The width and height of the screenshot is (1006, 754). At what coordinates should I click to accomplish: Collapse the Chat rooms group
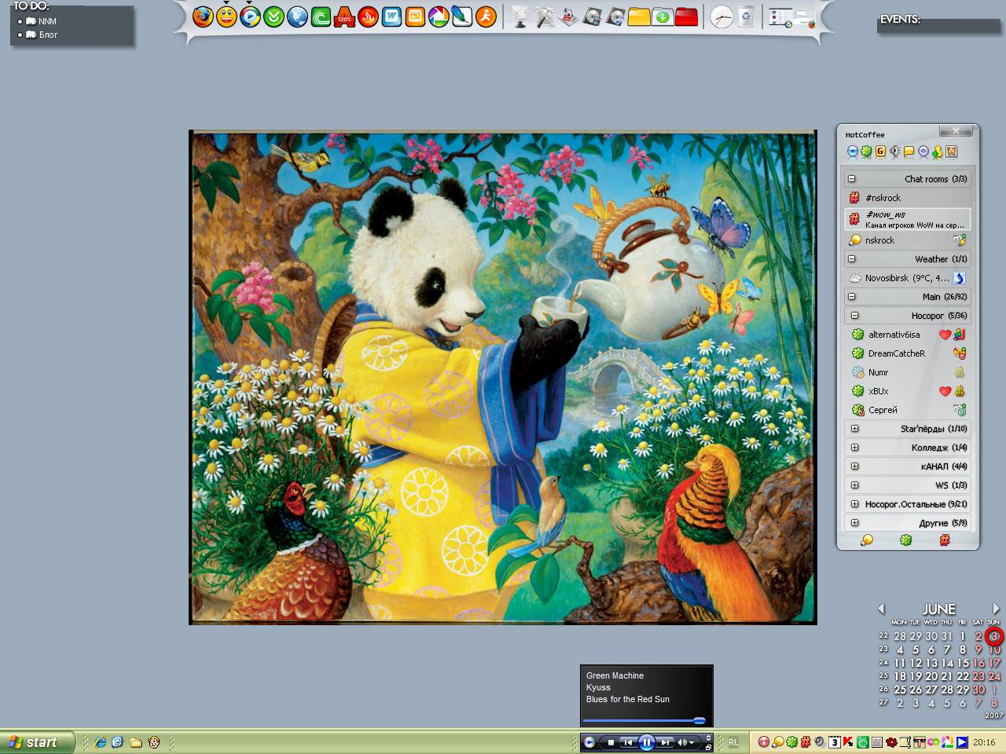(x=851, y=179)
